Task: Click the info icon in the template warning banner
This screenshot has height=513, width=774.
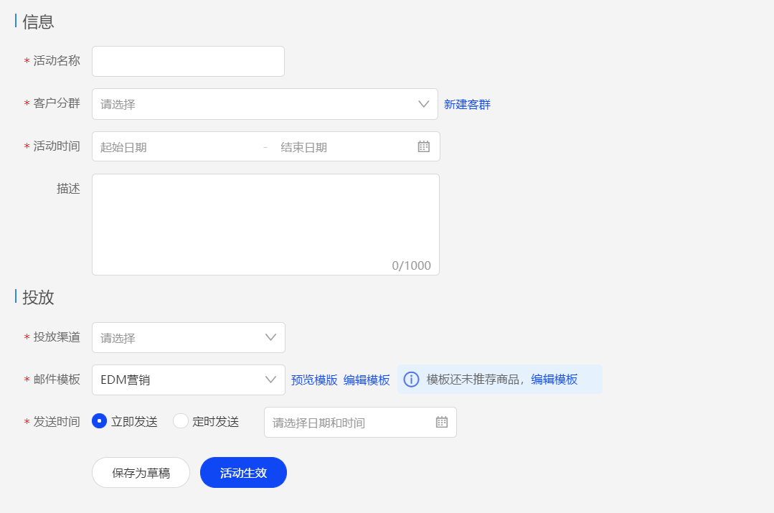Action: click(411, 379)
